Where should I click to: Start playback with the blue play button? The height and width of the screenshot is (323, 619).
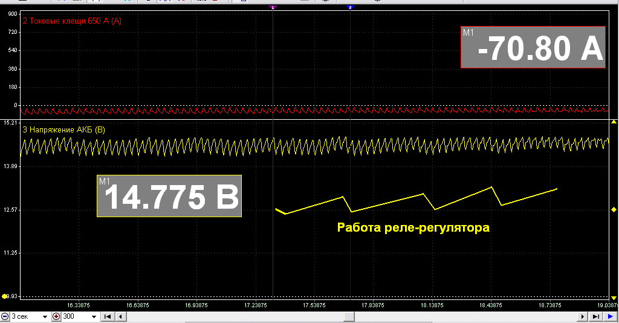pyautogui.click(x=611, y=317)
